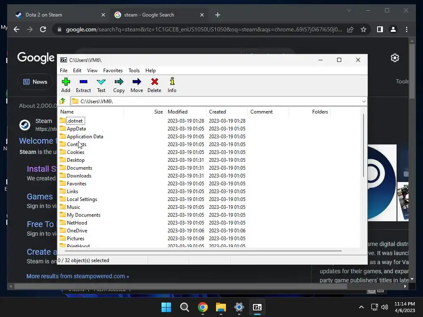Reload the Google search page
This screenshot has height=317, width=423.
point(43,29)
